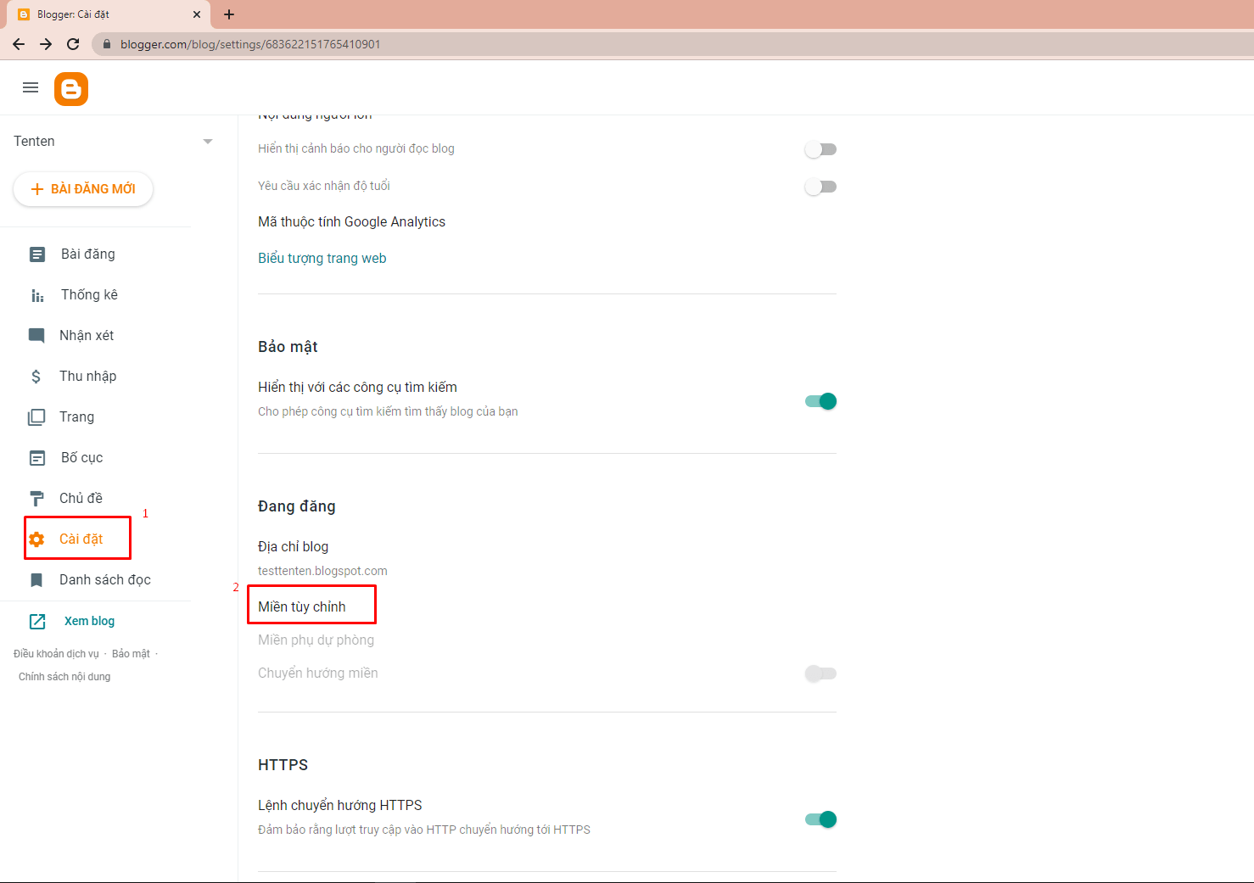
Task: Click the Chủ đề paint roller icon
Action: 36,499
